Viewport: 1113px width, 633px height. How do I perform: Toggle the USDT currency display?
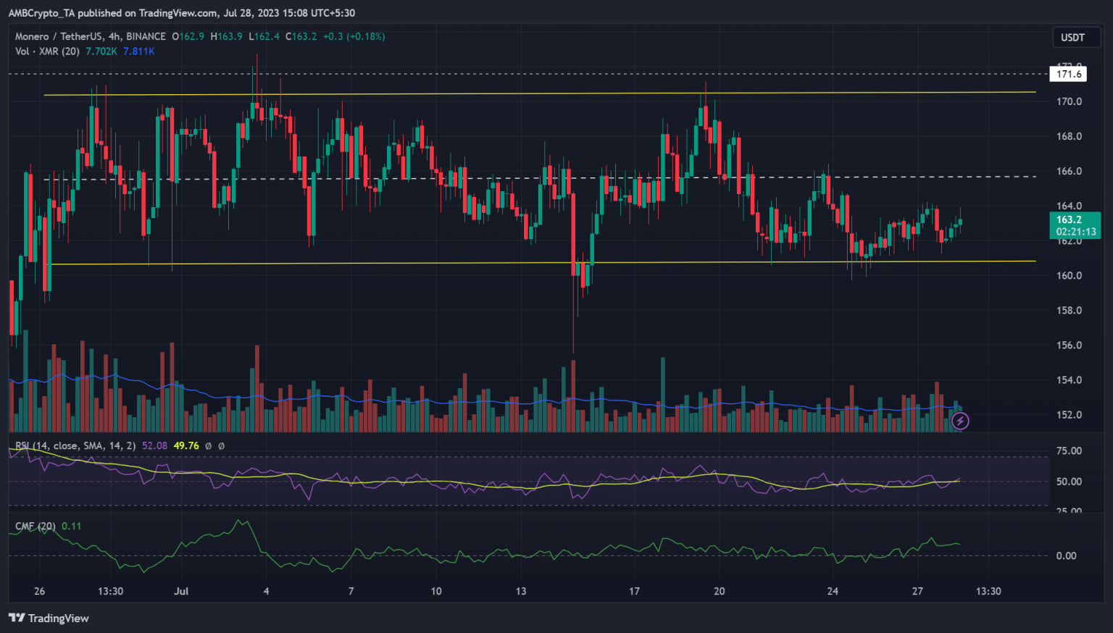[1076, 37]
